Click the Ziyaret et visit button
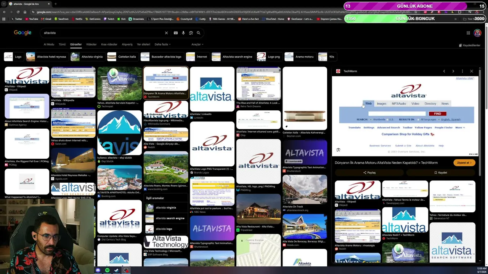Image resolution: width=488 pixels, height=274 pixels. coord(464,163)
